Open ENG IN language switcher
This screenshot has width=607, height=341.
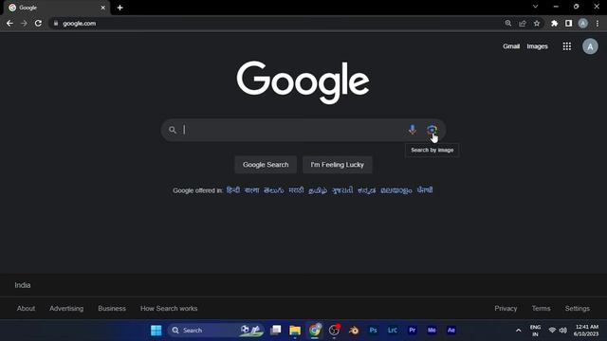535,331
